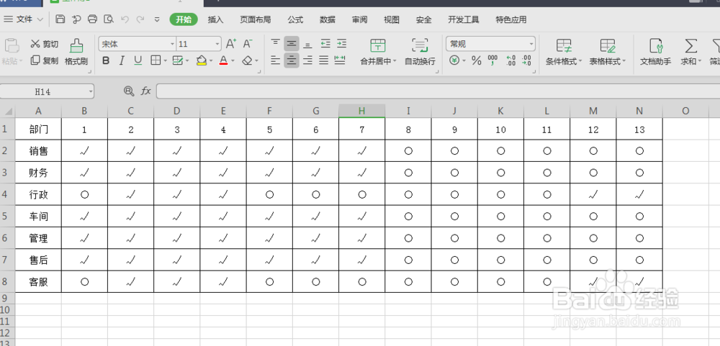Activate the 格式刷 format painter
720x346 pixels.
click(x=76, y=52)
